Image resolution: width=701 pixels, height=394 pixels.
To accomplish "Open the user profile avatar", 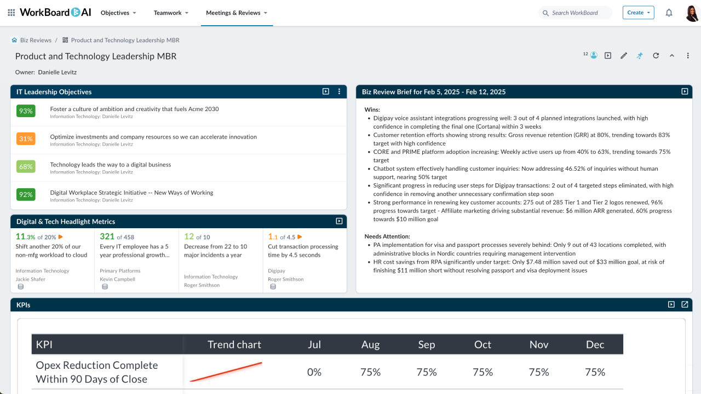I will point(692,13).
